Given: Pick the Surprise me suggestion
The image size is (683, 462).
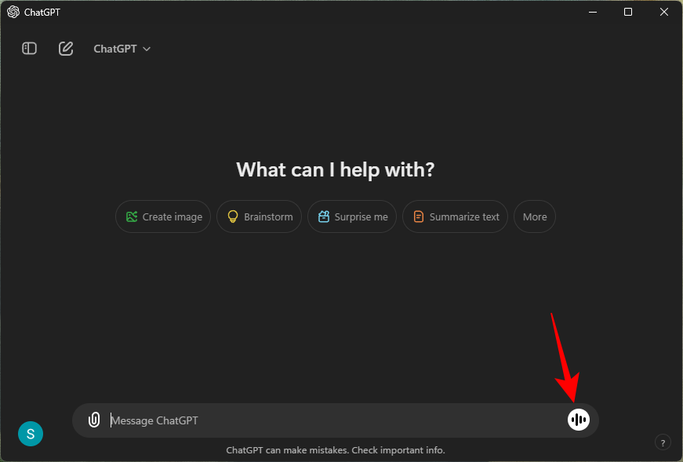Looking at the screenshot, I should [352, 217].
